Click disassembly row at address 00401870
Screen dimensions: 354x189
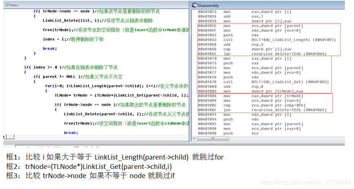244,59
